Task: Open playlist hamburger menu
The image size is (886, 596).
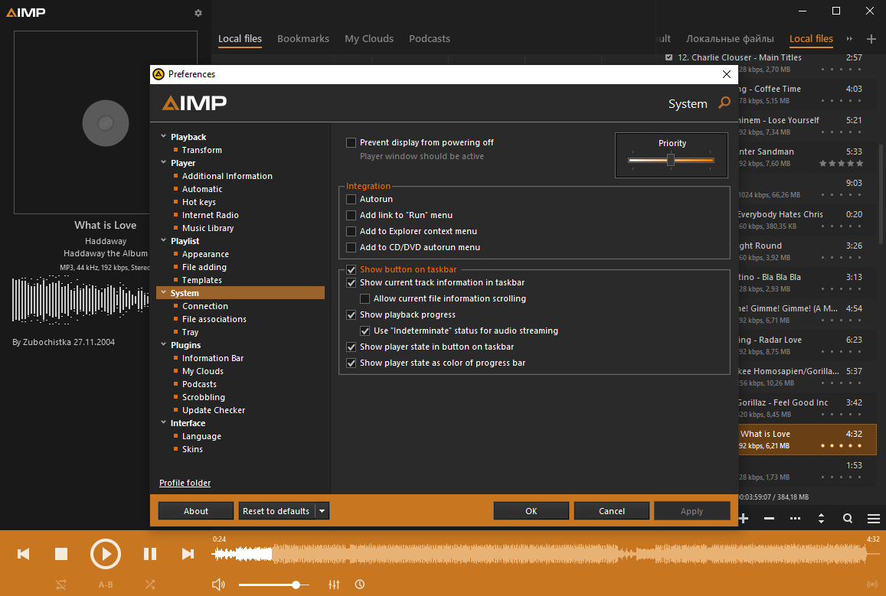Action: (x=874, y=518)
